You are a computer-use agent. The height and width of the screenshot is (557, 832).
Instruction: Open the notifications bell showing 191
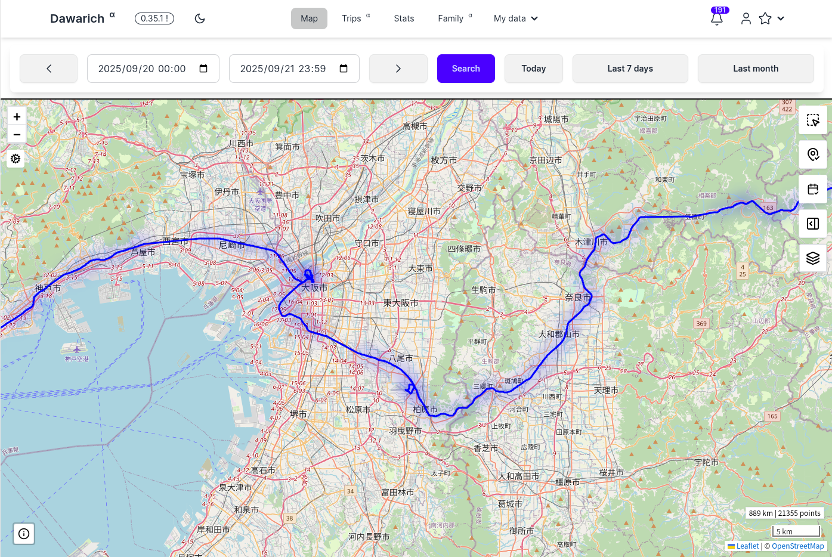point(716,18)
